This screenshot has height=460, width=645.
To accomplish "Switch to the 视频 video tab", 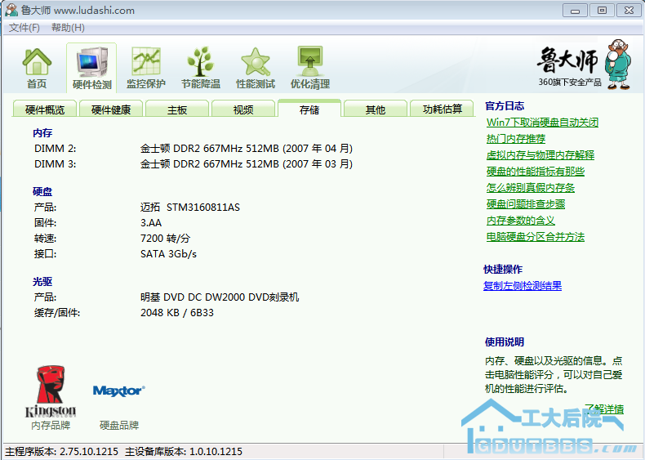I will click(x=243, y=109).
